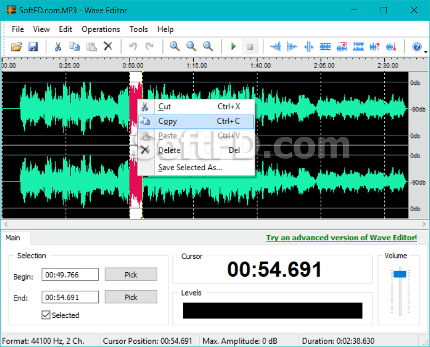Image resolution: width=430 pixels, height=347 pixels.
Task: Click the Duration: 0:02:38.630 status text
Action: 338,341
